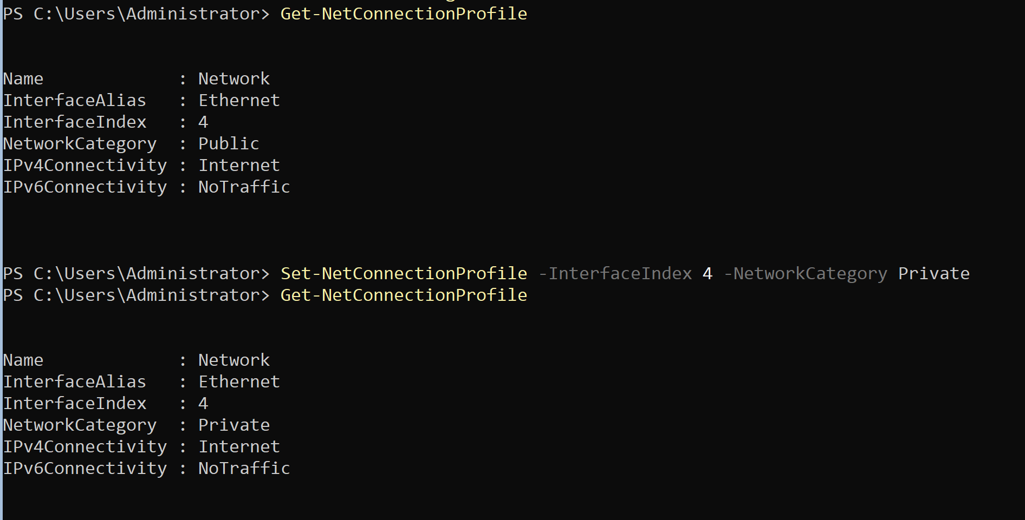Click the InterfaceAlias label in first output

(x=75, y=100)
